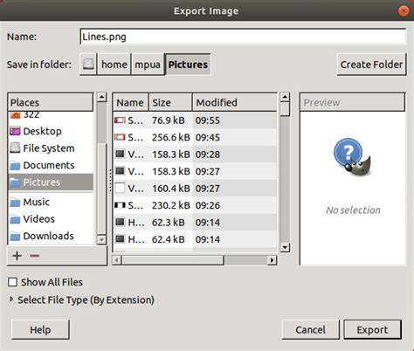Click the GIMP preview icon
Screen dimensions: 414x351
[x=352, y=158]
